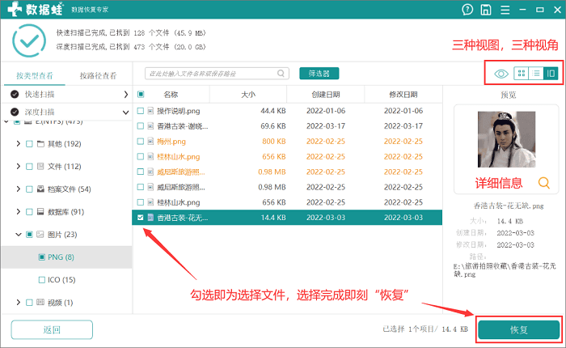The width and height of the screenshot is (566, 348).
Task: Click the save scan record icon
Action: 486,10
